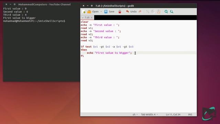Click the 'then' keyword line
The height and width of the screenshot is (124, 220).
[x=84, y=50]
